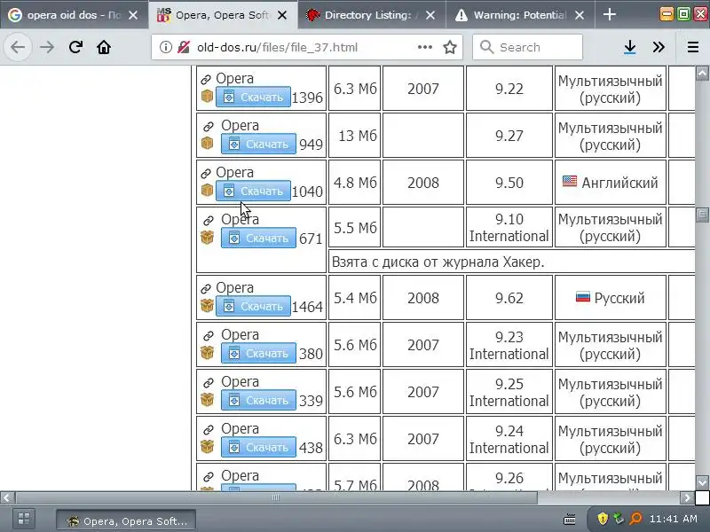The width and height of the screenshot is (710, 532).
Task: Click the link icon in Opera 9.25 row
Action: (209, 383)
